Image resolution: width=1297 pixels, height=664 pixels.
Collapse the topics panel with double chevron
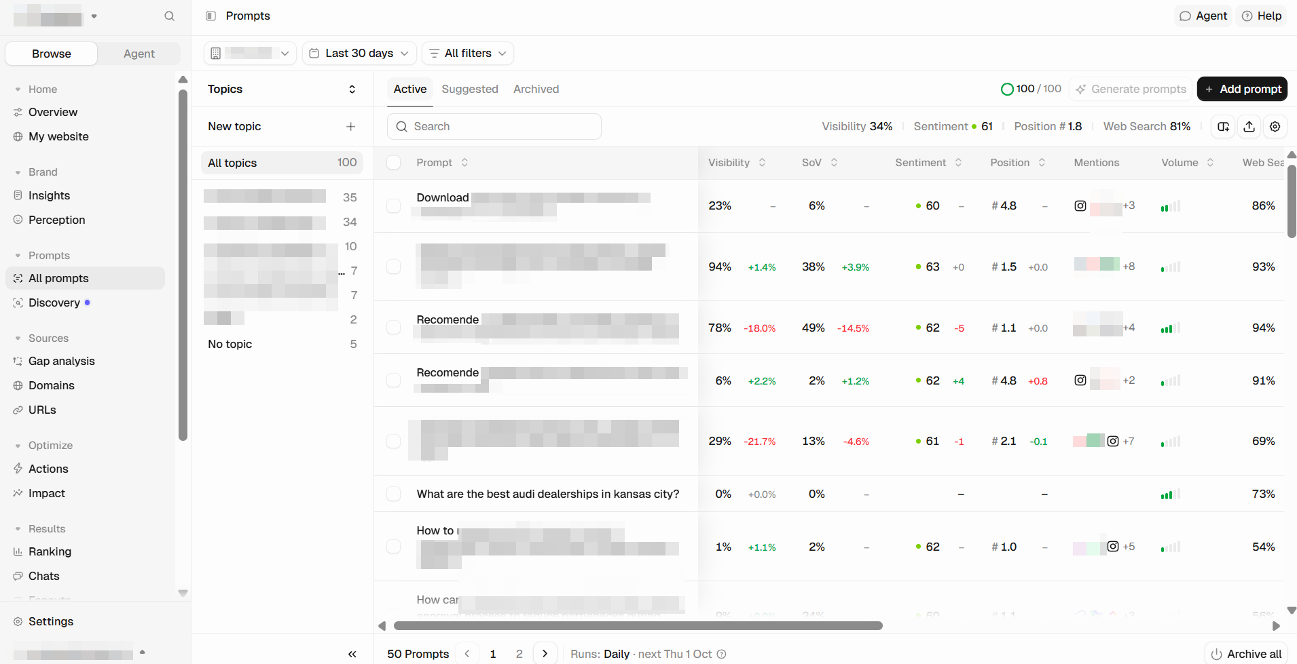coord(352,654)
